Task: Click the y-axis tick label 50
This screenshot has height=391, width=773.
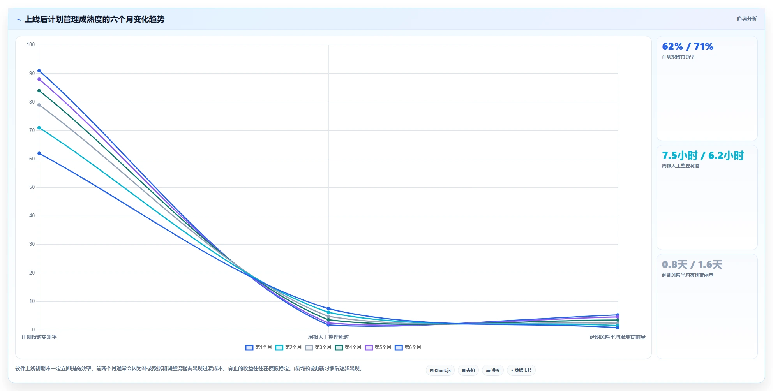Action: point(32,187)
